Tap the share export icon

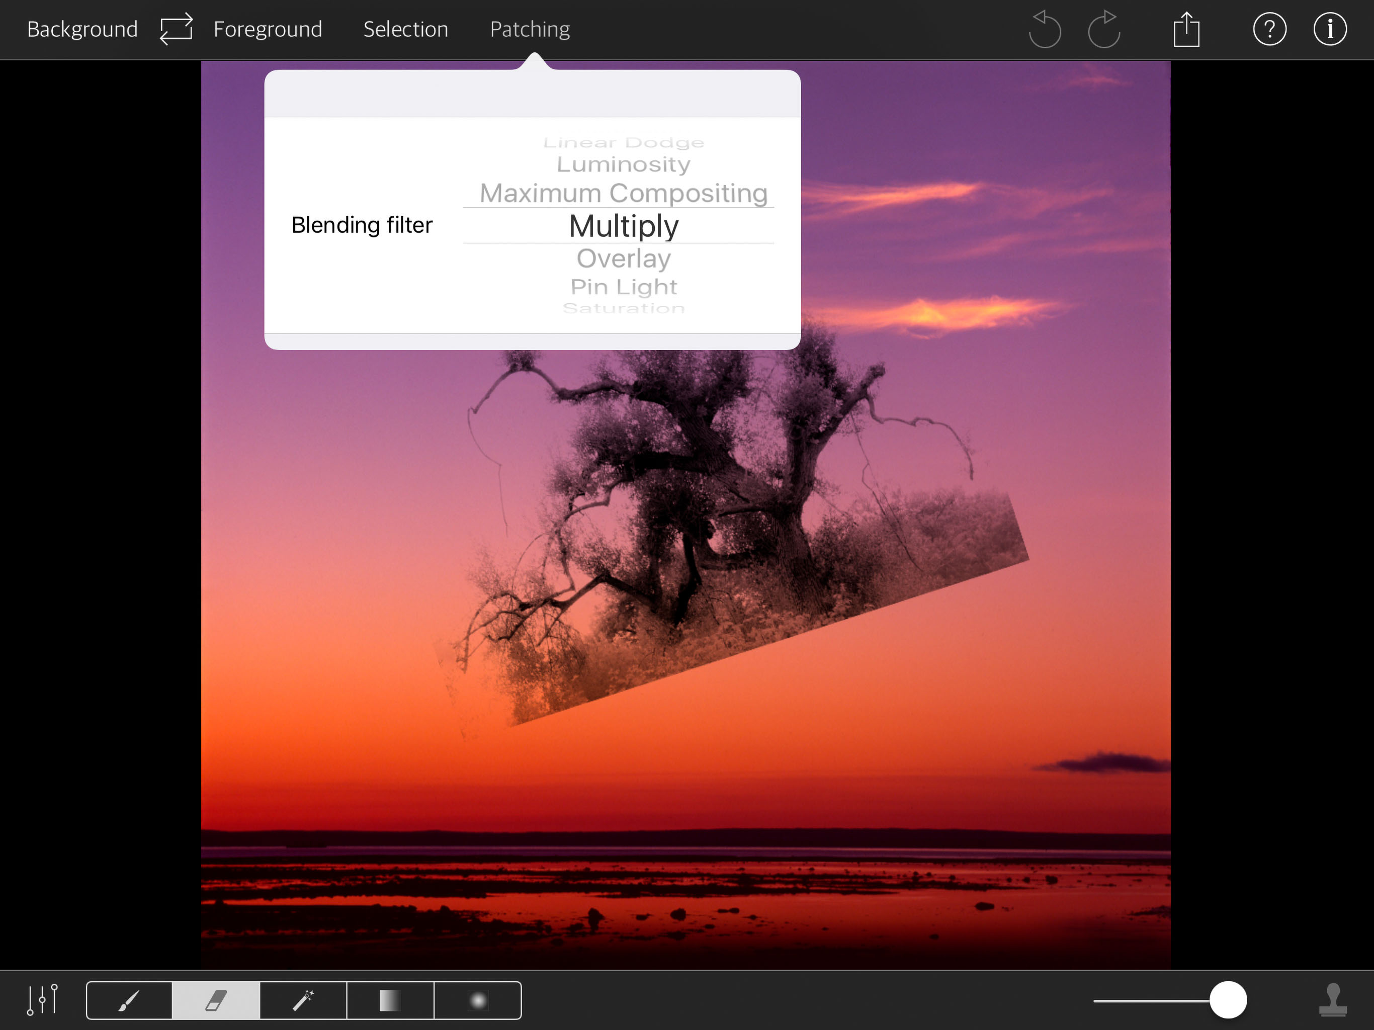pyautogui.click(x=1186, y=29)
